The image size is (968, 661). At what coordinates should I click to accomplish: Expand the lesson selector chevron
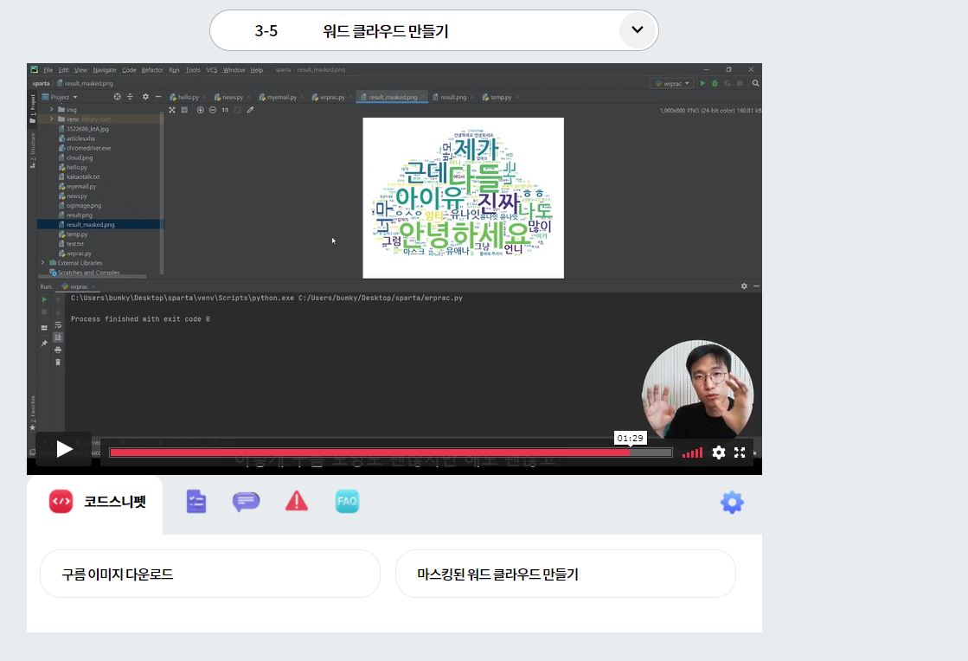tap(637, 29)
